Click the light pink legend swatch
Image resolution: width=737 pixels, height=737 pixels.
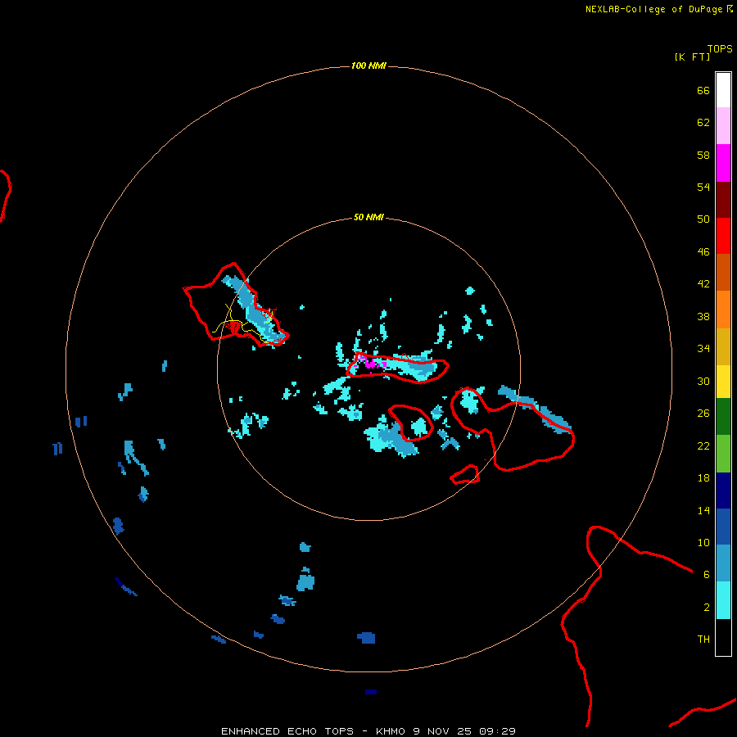[x=723, y=126]
